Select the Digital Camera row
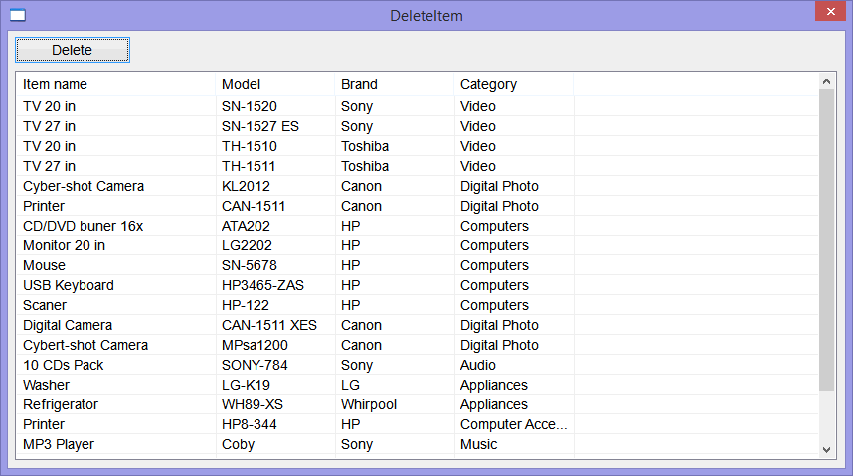The image size is (853, 476). pyautogui.click(x=418, y=325)
